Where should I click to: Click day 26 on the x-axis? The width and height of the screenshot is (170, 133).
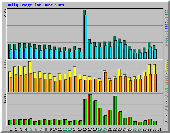click(134, 129)
